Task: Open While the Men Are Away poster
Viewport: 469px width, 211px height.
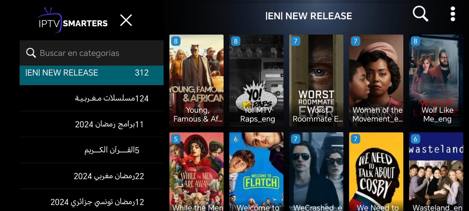Action: (196, 172)
